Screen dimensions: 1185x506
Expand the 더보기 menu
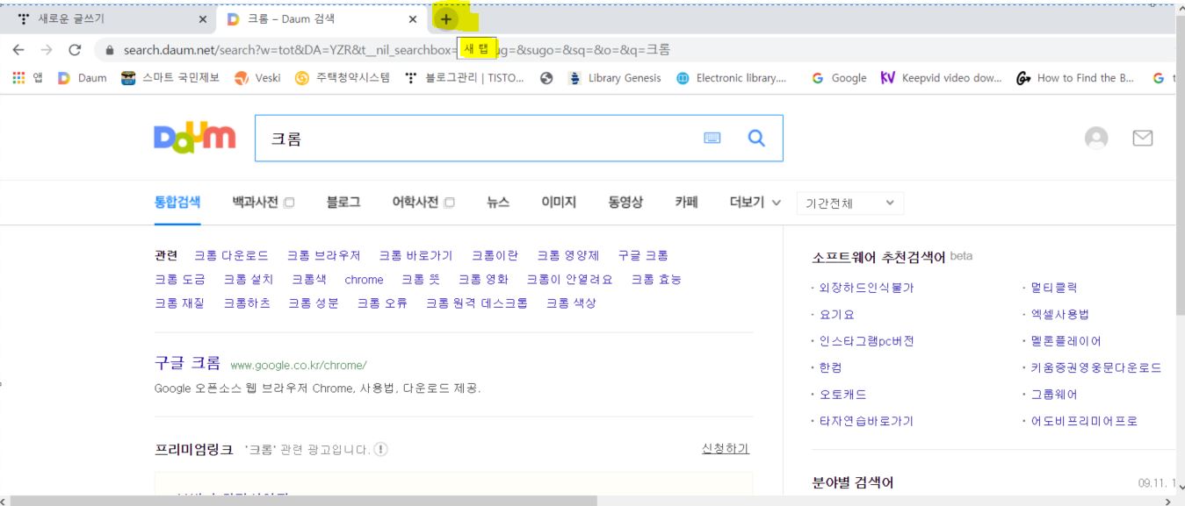click(x=755, y=202)
